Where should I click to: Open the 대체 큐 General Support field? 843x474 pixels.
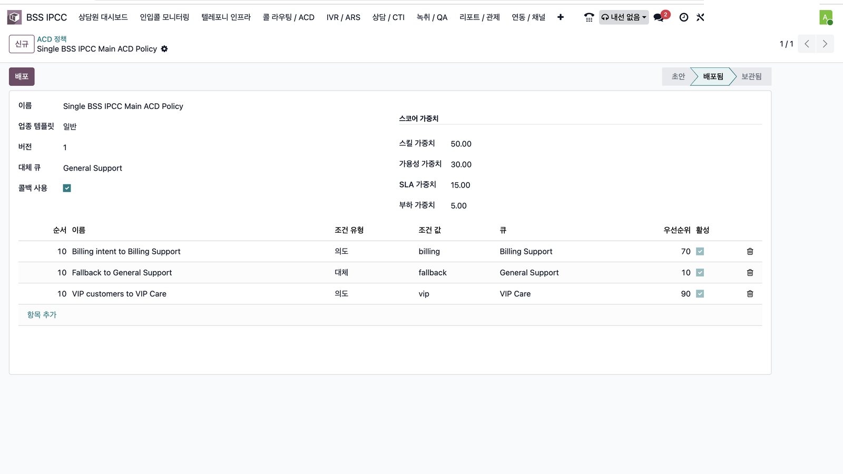(93, 168)
